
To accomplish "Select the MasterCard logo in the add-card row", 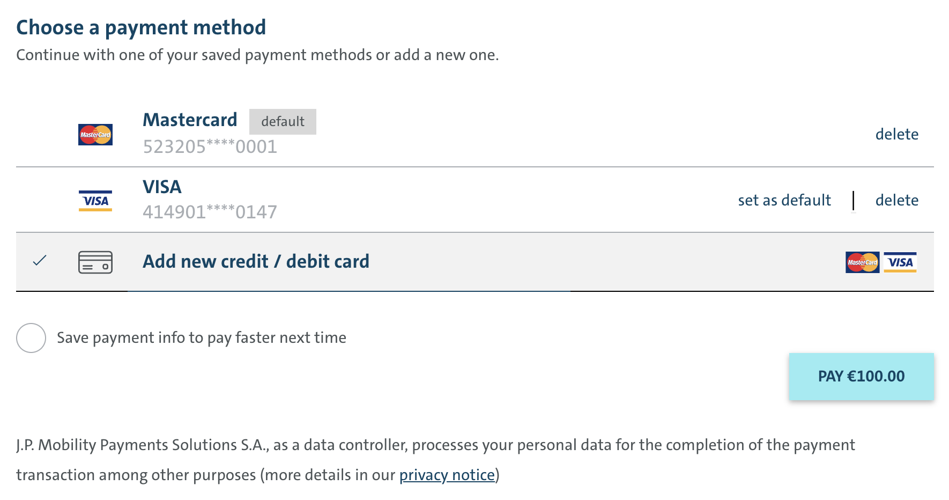I will click(x=862, y=262).
